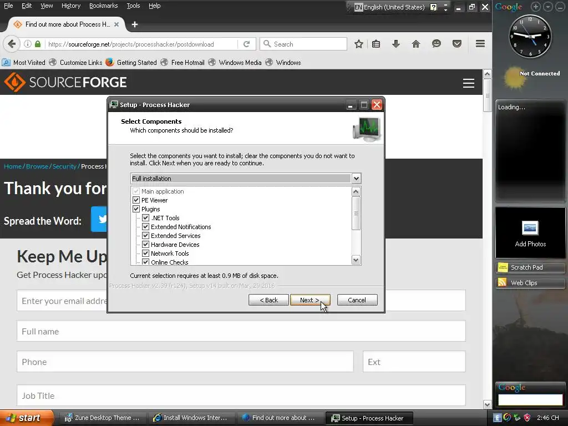
Task: Click the green padlock security icon
Action: pos(38,44)
